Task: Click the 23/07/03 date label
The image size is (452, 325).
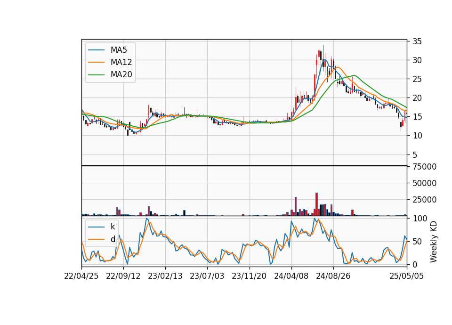Action: pos(207,276)
